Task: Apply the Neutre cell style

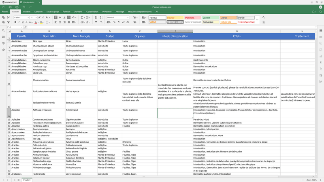Action: tap(175, 18)
